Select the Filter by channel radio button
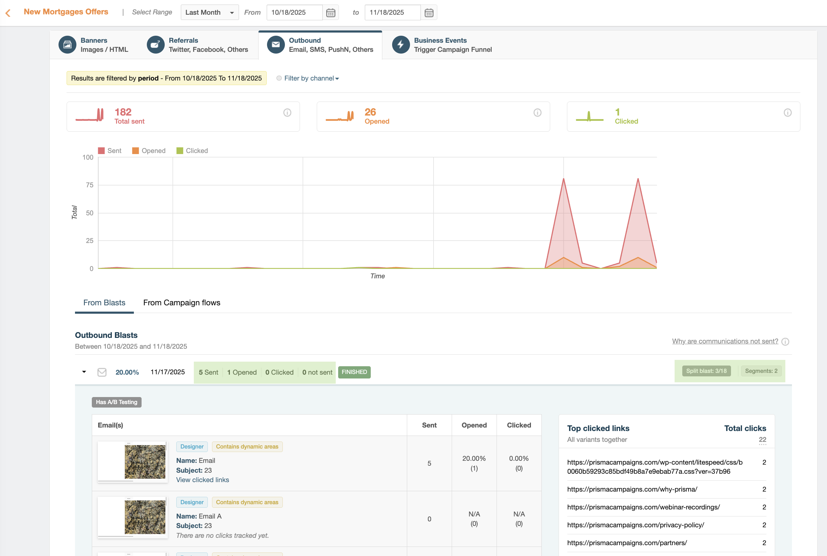Viewport: 827px width, 556px height. click(279, 78)
